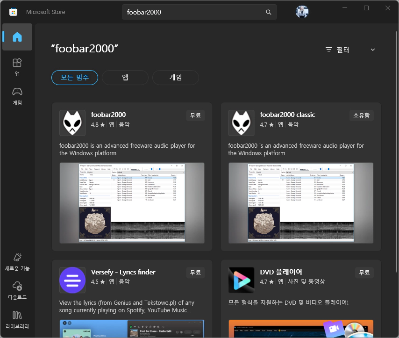
Task: Click the 소유함 label on foobar2000 classic
Action: (361, 115)
